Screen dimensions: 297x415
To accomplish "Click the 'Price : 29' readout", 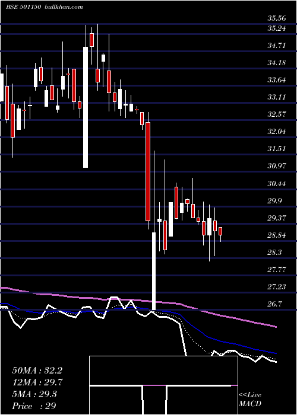I will [34, 406].
